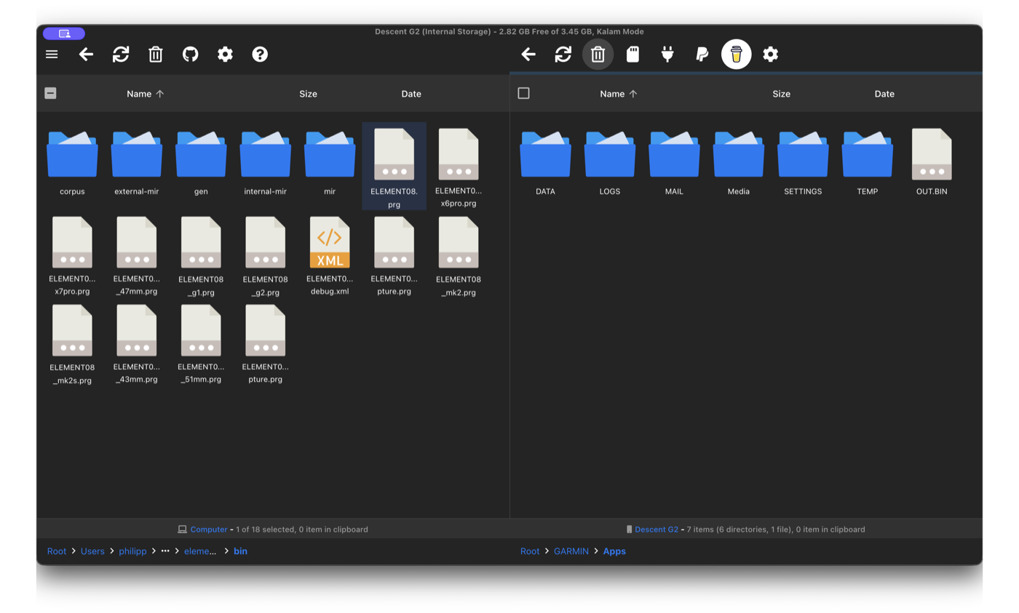Click the Buy Me a Coffee icon
This screenshot has height=613, width=1019.
pyautogui.click(x=736, y=55)
